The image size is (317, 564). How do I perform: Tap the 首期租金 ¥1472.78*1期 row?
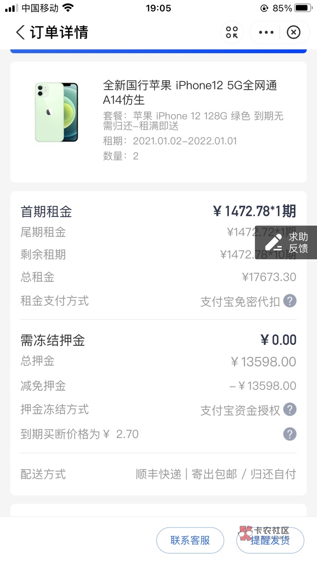[x=158, y=211]
